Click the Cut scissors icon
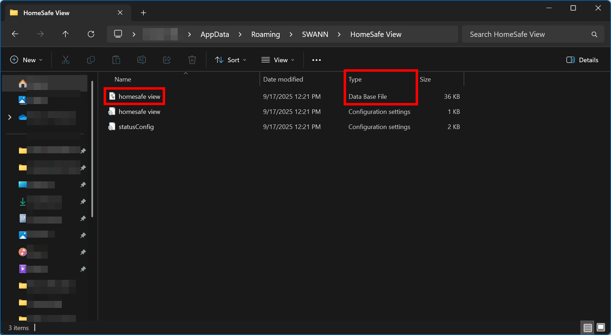This screenshot has width=611, height=335. [66, 60]
